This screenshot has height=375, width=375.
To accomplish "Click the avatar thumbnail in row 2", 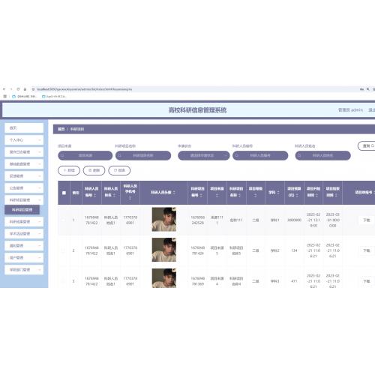I will [164, 250].
